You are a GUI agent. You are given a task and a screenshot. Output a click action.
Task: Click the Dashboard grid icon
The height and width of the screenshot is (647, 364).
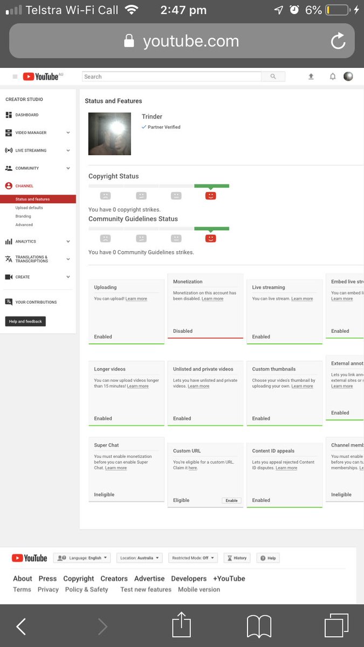point(9,115)
